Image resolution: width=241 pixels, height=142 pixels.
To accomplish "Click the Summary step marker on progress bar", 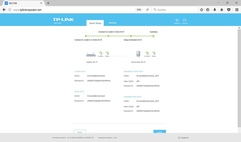I will pos(153,36).
